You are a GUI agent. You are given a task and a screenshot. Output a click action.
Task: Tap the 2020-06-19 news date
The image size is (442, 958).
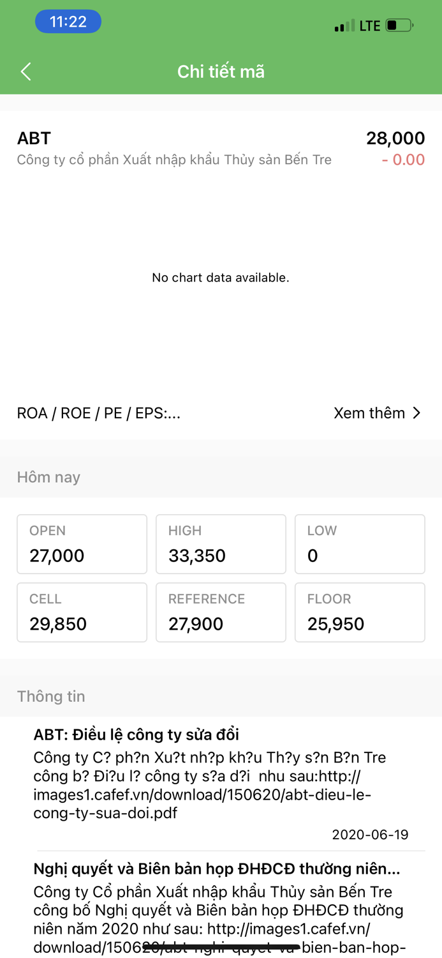click(370, 834)
